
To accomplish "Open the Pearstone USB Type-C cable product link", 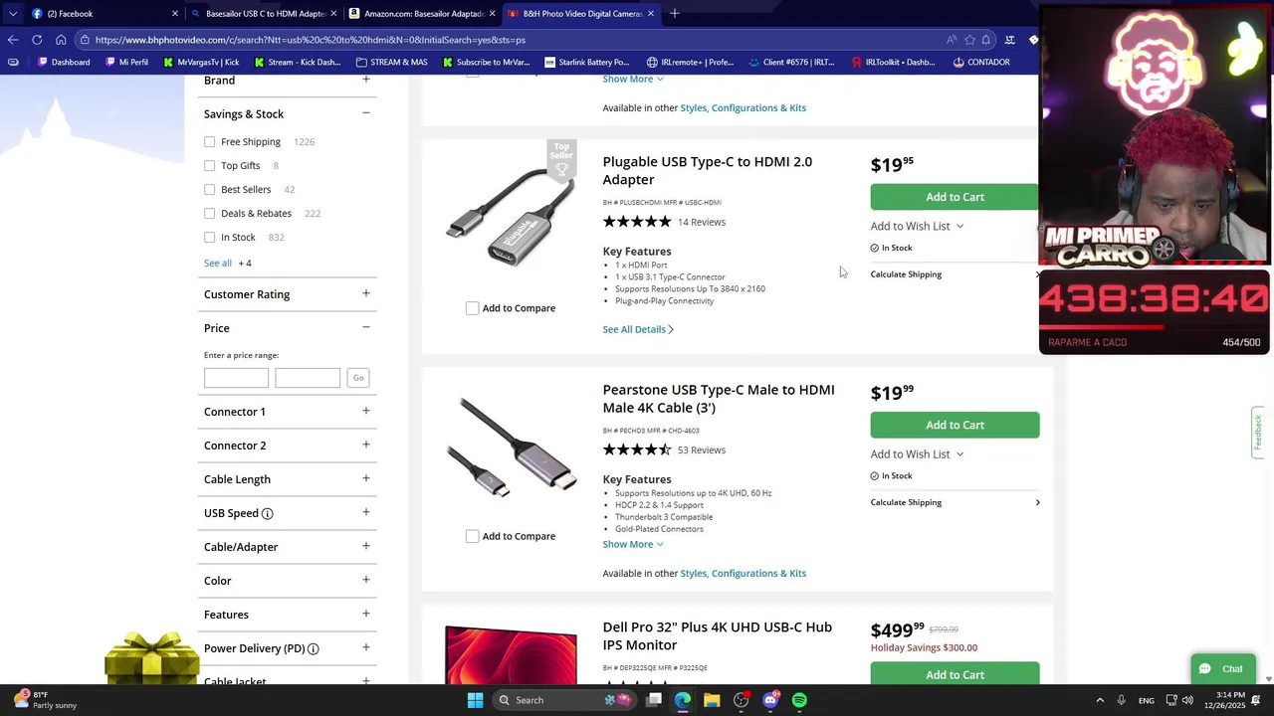I will point(718,399).
